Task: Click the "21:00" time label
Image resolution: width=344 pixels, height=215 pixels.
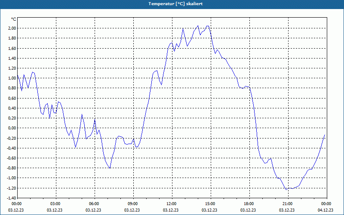Action: coord(288,204)
